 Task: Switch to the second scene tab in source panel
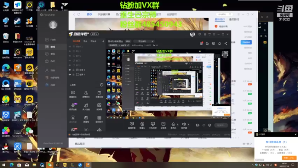tap(85, 41)
